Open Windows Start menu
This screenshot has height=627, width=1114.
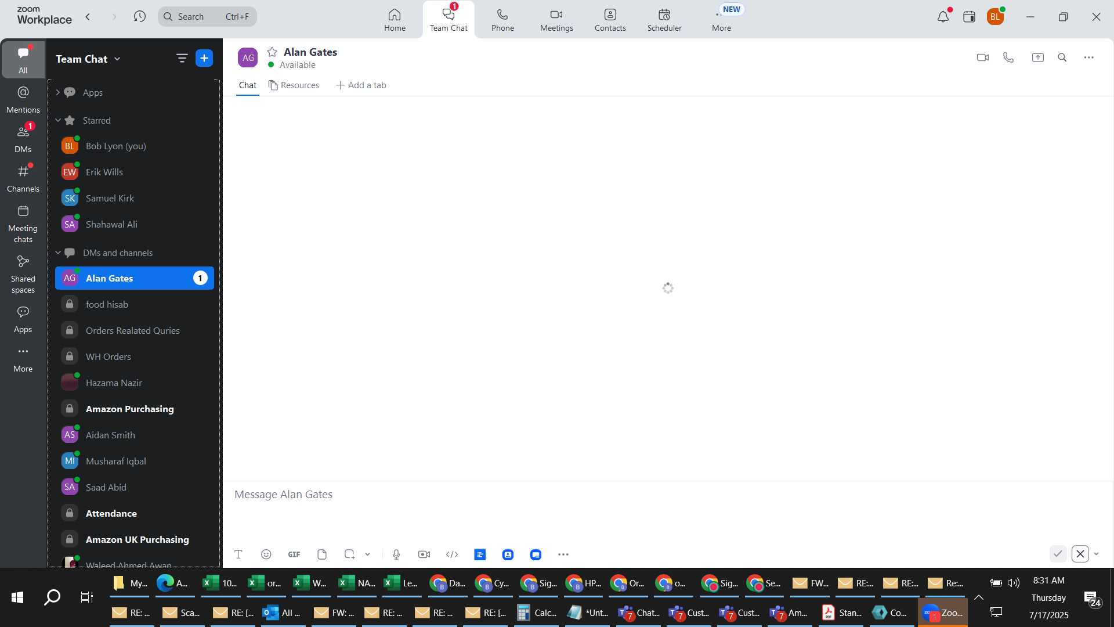[x=17, y=597]
